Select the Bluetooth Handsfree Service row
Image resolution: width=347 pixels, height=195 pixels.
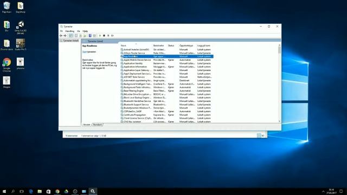click(x=167, y=101)
